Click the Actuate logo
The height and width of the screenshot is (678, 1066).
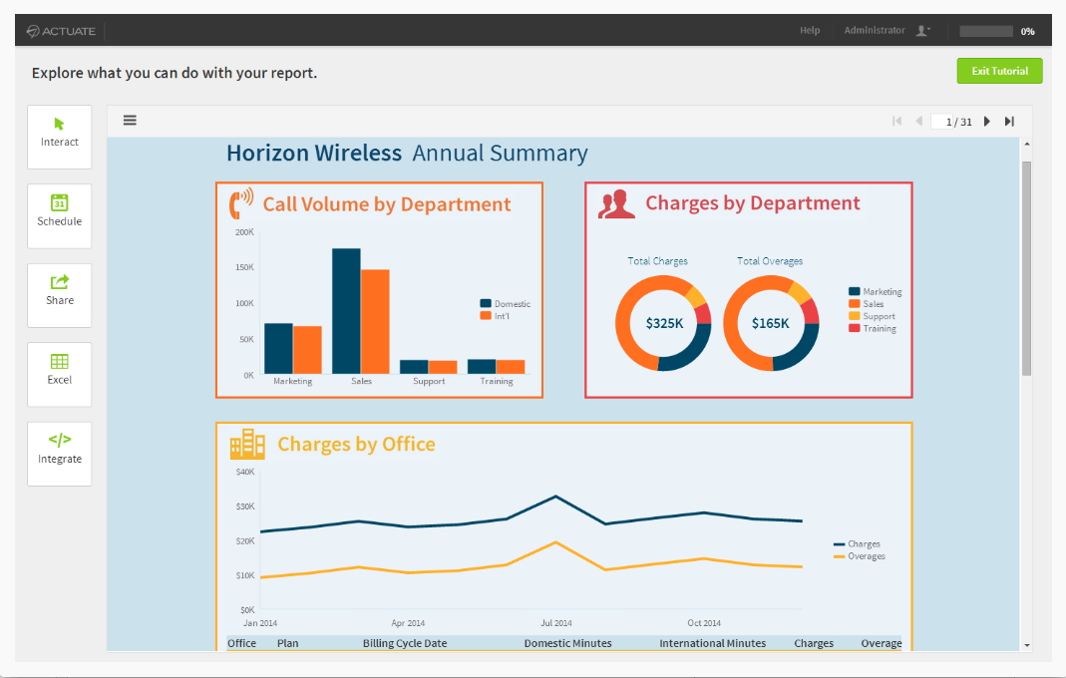61,31
